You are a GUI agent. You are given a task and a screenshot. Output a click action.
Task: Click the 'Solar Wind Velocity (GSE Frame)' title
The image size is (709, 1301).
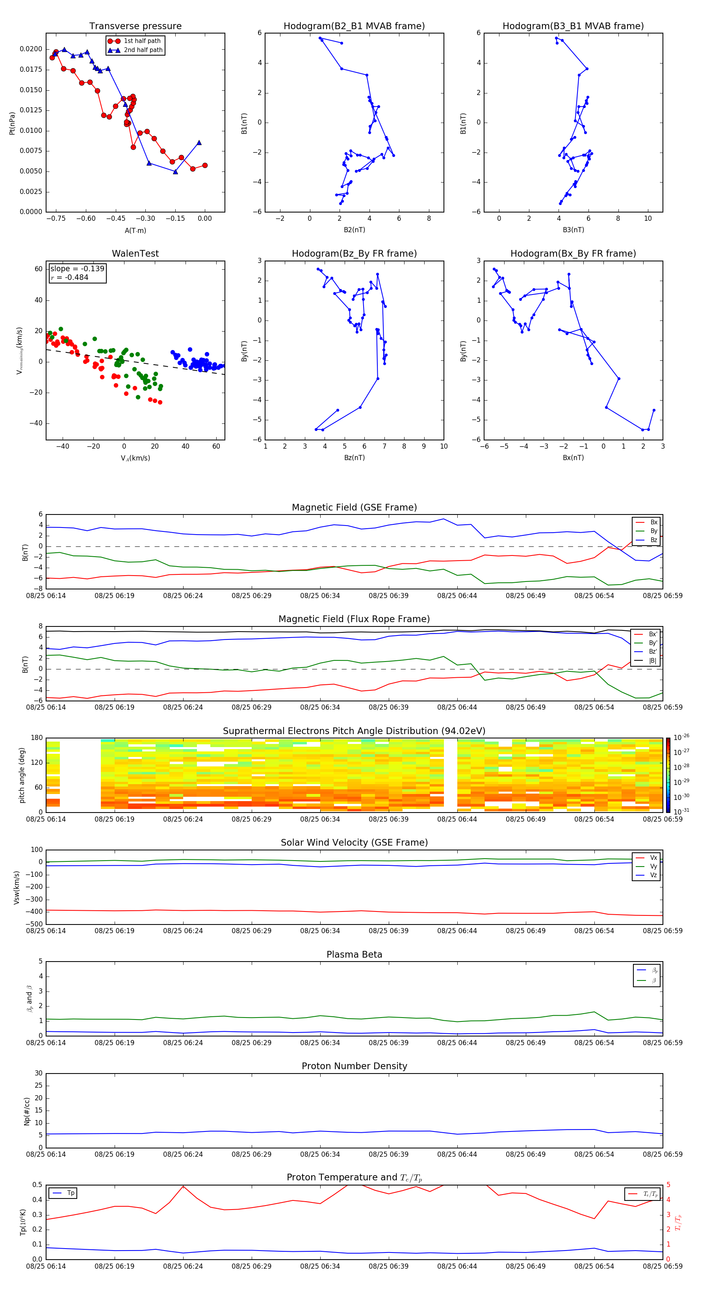[x=354, y=842]
